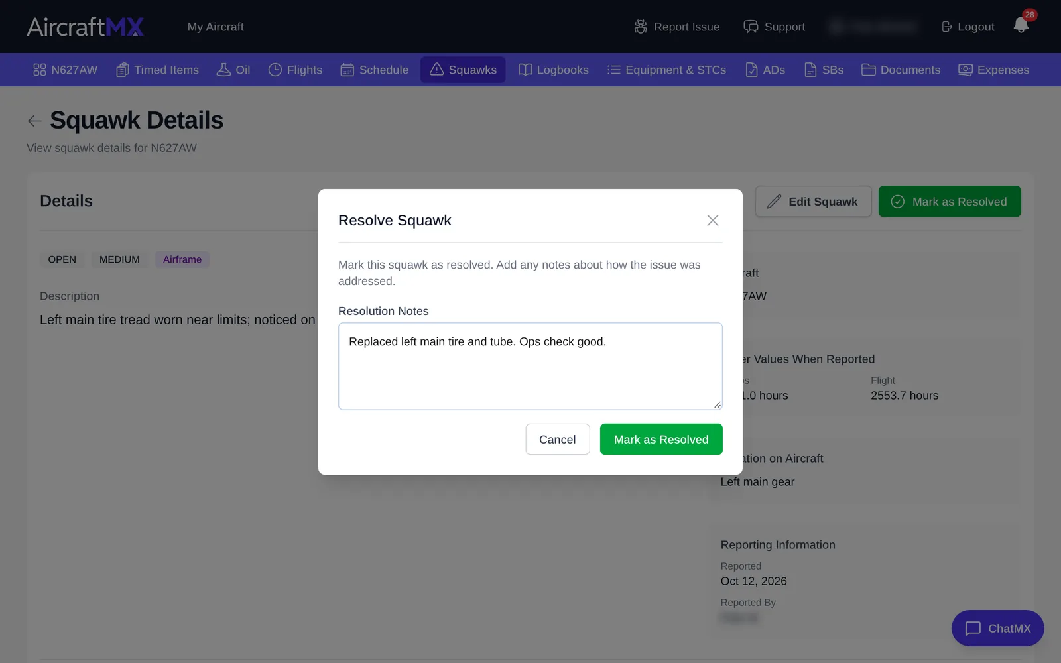Go back using the left arrow

[34, 121]
